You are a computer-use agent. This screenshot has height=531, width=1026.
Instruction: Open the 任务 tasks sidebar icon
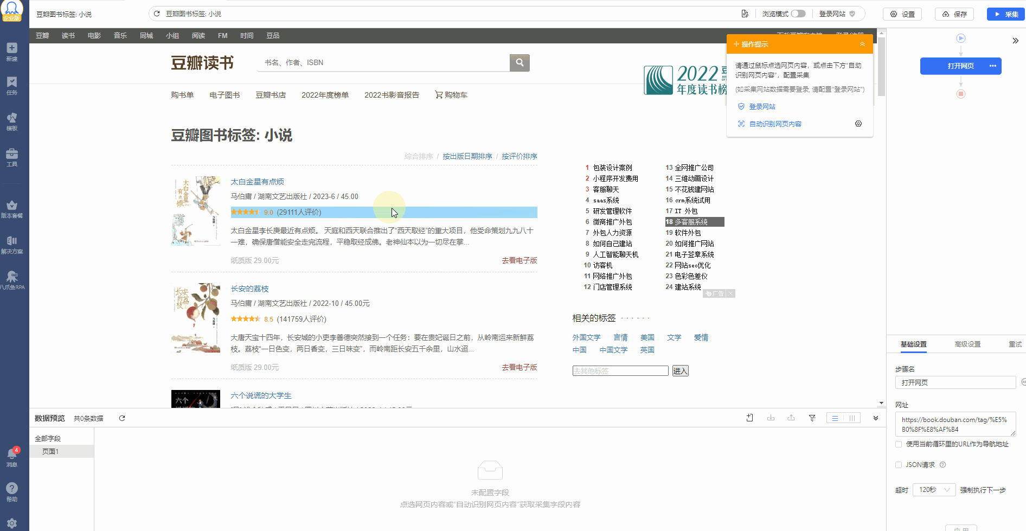(x=12, y=86)
